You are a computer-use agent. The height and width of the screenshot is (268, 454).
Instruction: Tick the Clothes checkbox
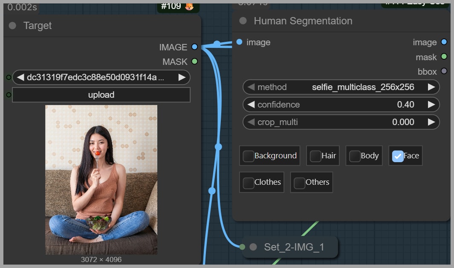pyautogui.click(x=248, y=183)
